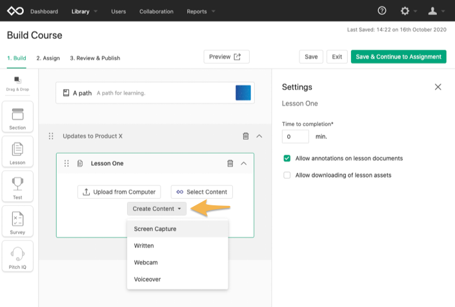Collapse the Lesson One panel

pos(244,163)
